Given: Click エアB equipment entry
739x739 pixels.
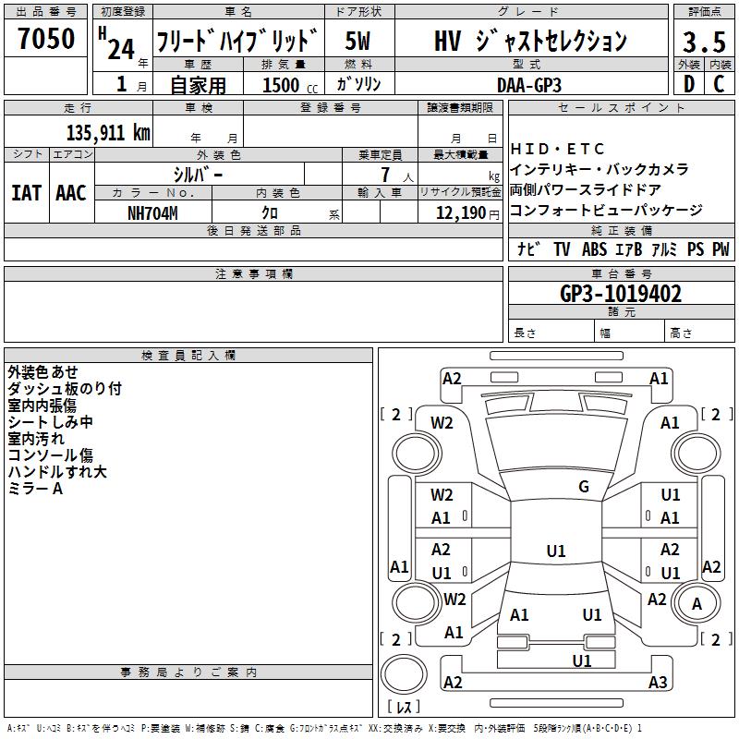Looking at the screenshot, I should (x=629, y=248).
